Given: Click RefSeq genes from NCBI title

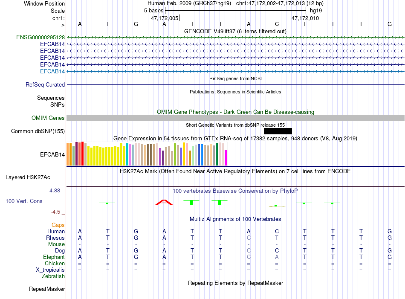Looking at the screenshot, I should click(x=235, y=78).
